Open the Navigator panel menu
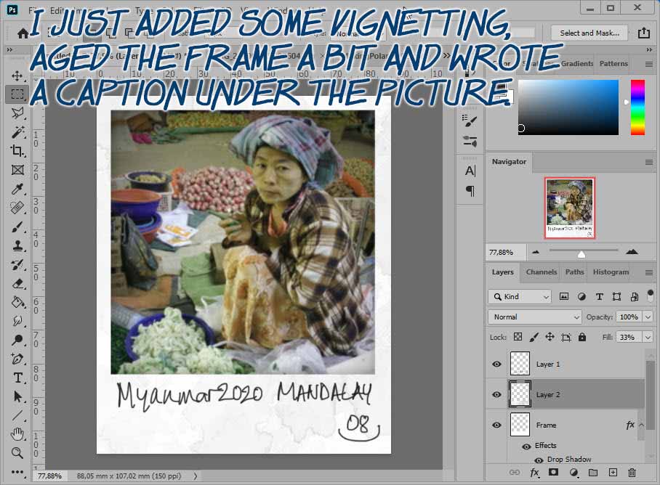 coord(649,162)
